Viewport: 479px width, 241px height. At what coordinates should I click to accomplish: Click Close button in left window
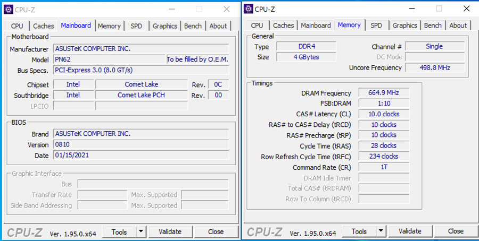pos(216,232)
